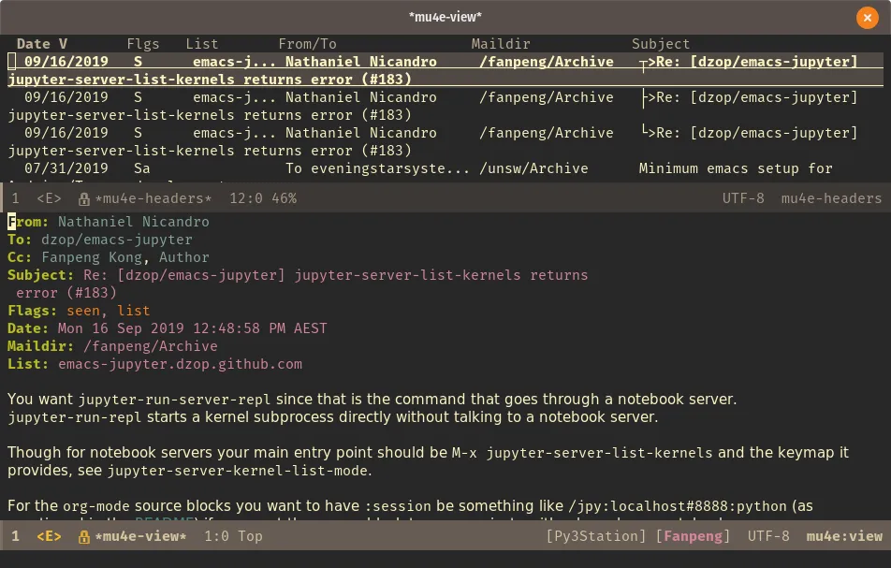Click the lock icon beside *mu4e-view*
The height and width of the screenshot is (568, 891).
pos(83,536)
